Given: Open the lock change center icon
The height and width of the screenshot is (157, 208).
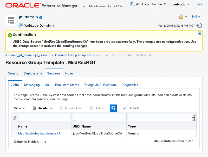Looking at the screenshot, I should [x=181, y=17].
